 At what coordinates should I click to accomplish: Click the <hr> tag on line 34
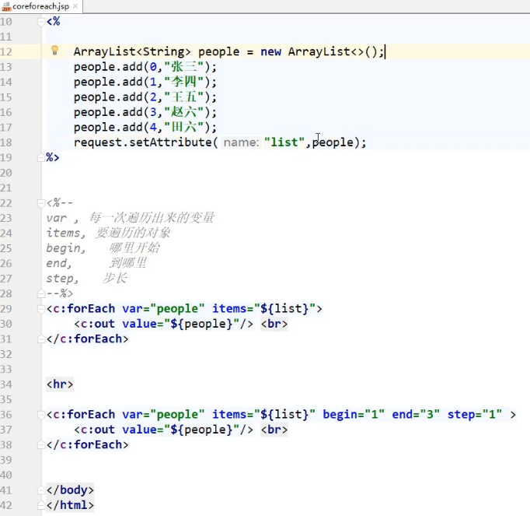click(x=60, y=384)
